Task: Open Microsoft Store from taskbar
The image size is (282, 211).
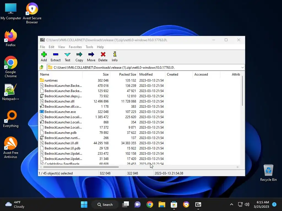Action: (174, 204)
